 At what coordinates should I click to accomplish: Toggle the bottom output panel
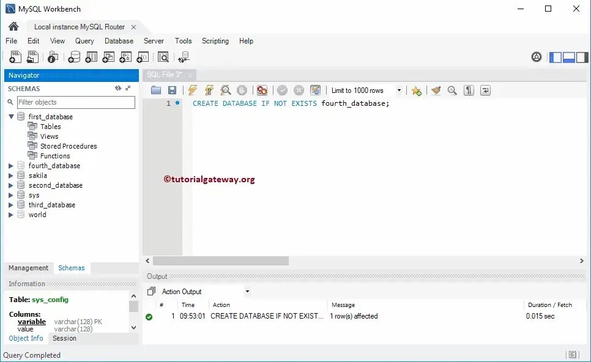coord(569,57)
